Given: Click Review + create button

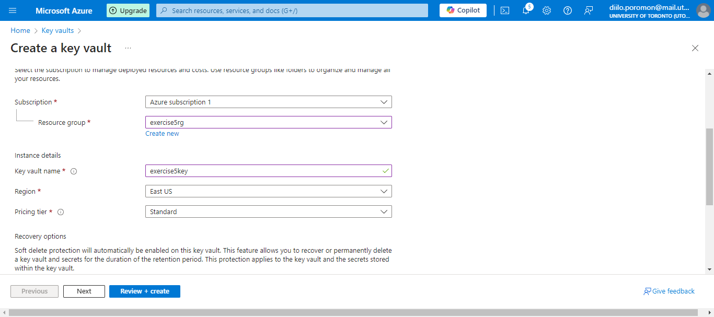Looking at the screenshot, I should tap(145, 291).
